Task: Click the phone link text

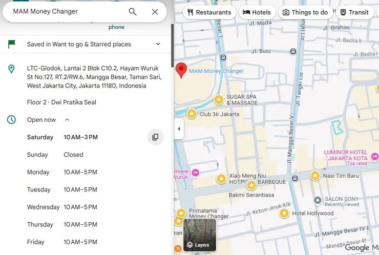Action: tap(116, 27)
